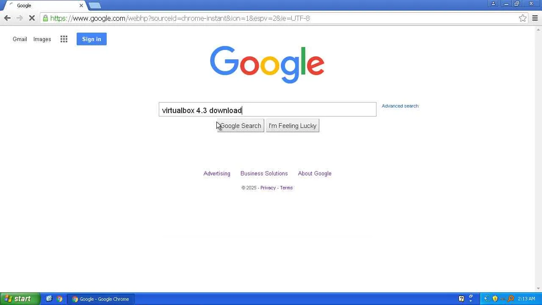
Task: Click the yellow security shield tray icon
Action: click(x=495, y=299)
